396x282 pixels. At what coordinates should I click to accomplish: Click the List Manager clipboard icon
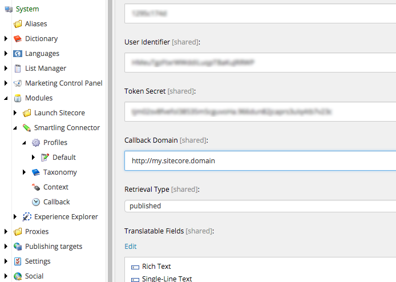[x=18, y=69]
